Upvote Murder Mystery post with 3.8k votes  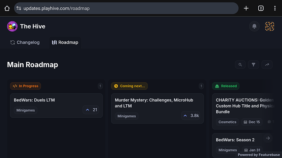(x=190, y=116)
